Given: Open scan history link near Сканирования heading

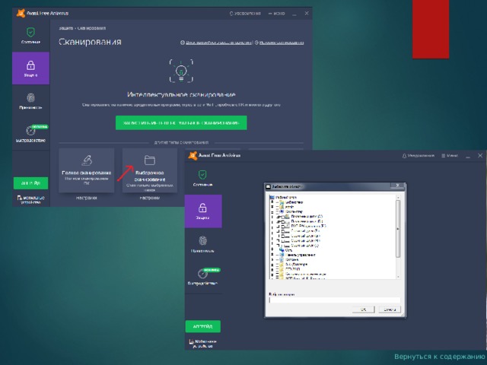Looking at the screenshot, I should tap(279, 43).
